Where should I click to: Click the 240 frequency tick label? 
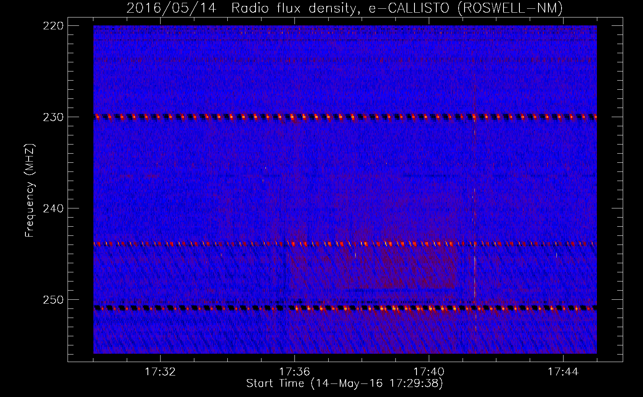(53, 208)
